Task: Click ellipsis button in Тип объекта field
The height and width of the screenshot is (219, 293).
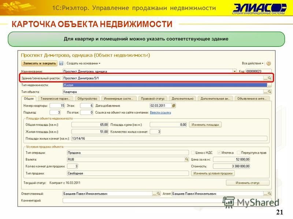Action: coord(265,92)
